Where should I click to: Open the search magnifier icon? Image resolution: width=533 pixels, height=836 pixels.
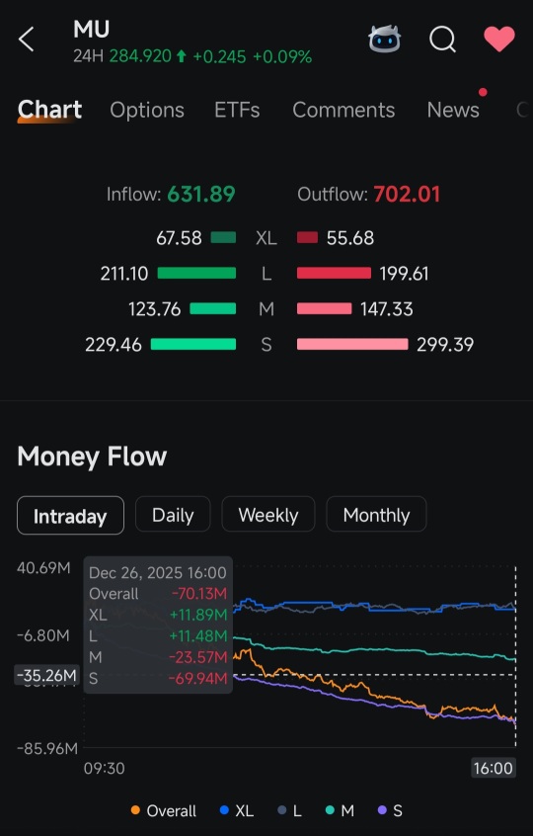coord(442,39)
